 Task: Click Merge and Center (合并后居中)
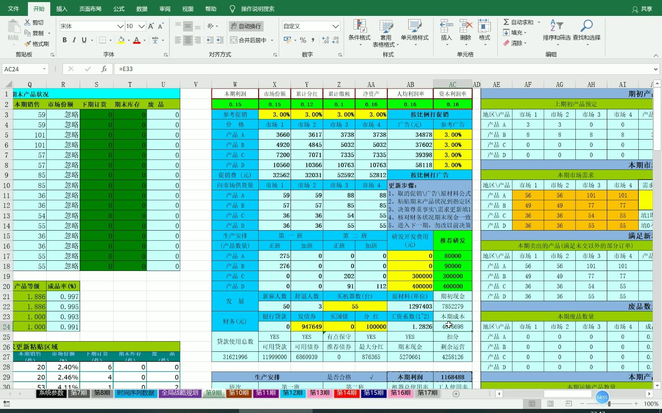coord(248,40)
